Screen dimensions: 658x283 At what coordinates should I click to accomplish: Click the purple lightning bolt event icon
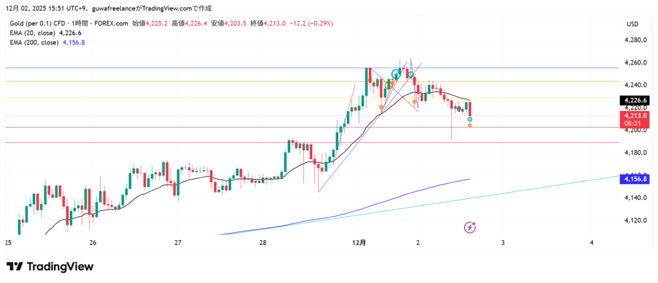click(x=470, y=227)
